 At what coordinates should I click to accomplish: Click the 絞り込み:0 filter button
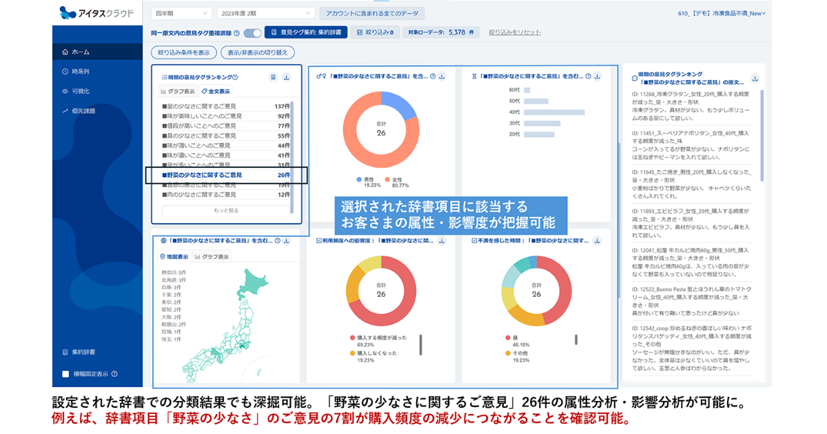(x=376, y=32)
